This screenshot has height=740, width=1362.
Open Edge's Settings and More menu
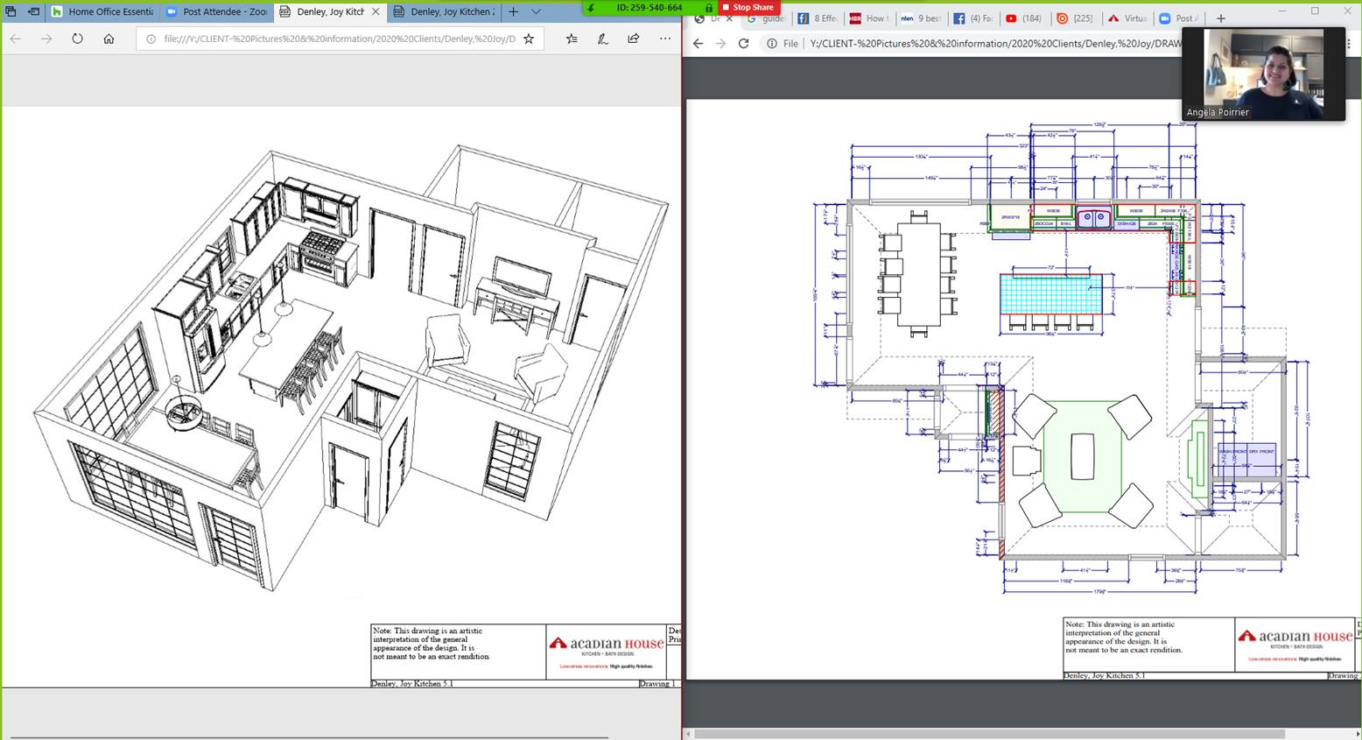pos(664,39)
